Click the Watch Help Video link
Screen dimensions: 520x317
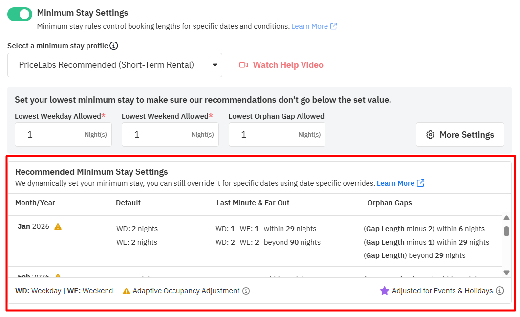point(288,65)
